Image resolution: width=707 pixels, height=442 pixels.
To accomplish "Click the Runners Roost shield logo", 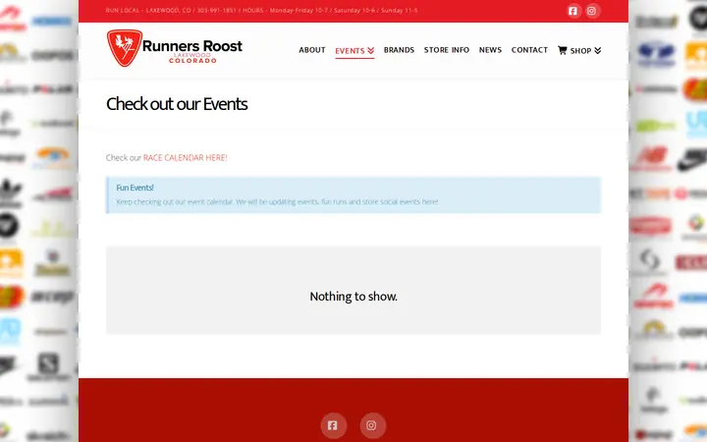I will point(125,48).
